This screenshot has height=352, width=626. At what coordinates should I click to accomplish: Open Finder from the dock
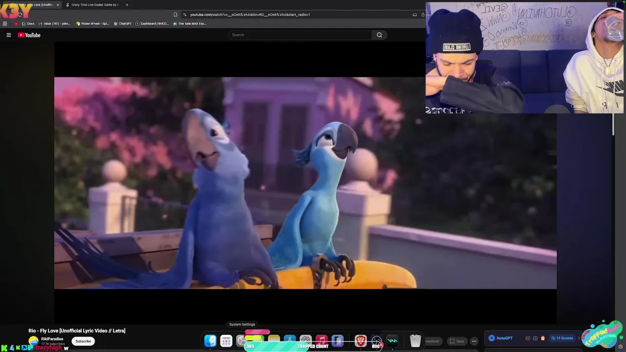pos(210,341)
